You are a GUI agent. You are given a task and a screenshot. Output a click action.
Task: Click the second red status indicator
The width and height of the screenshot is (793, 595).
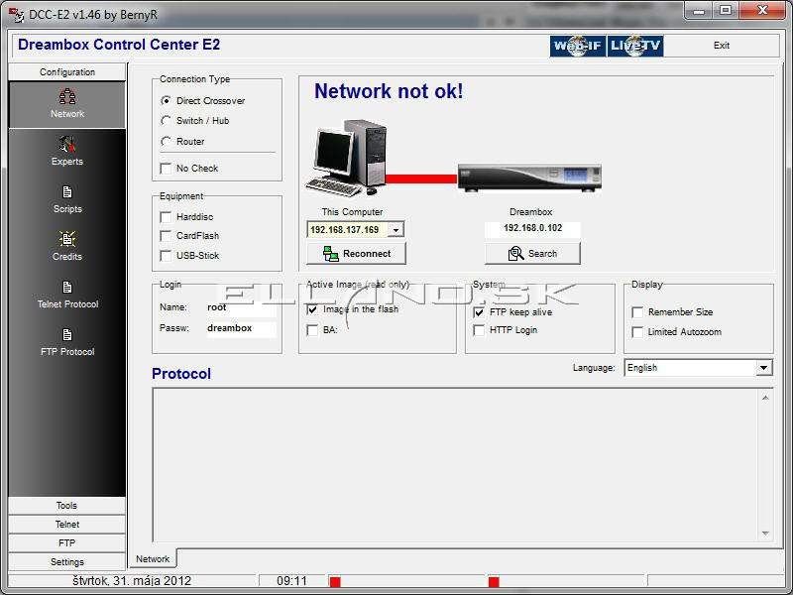point(494,581)
